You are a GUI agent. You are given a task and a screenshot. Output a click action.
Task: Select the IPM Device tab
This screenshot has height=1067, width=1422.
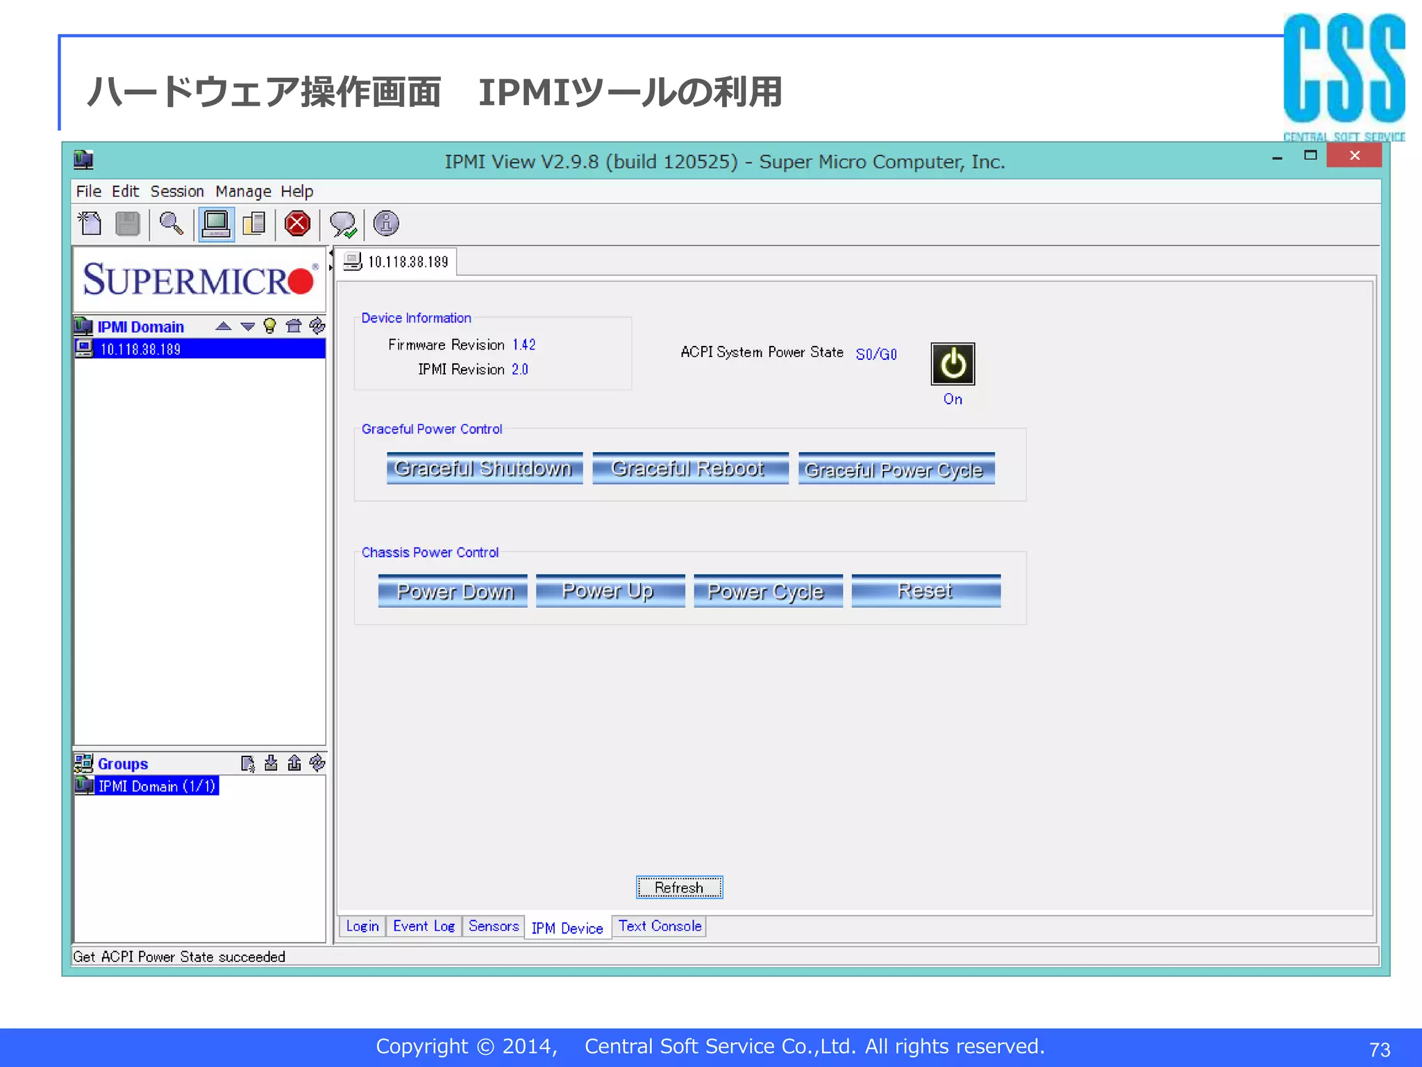coord(567,928)
